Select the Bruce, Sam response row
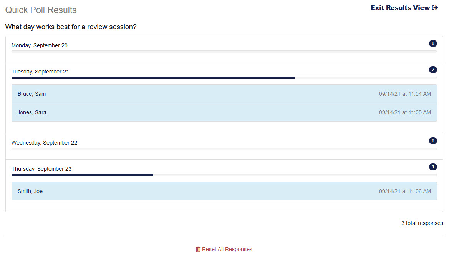This screenshot has width=449, height=260. 224,94
